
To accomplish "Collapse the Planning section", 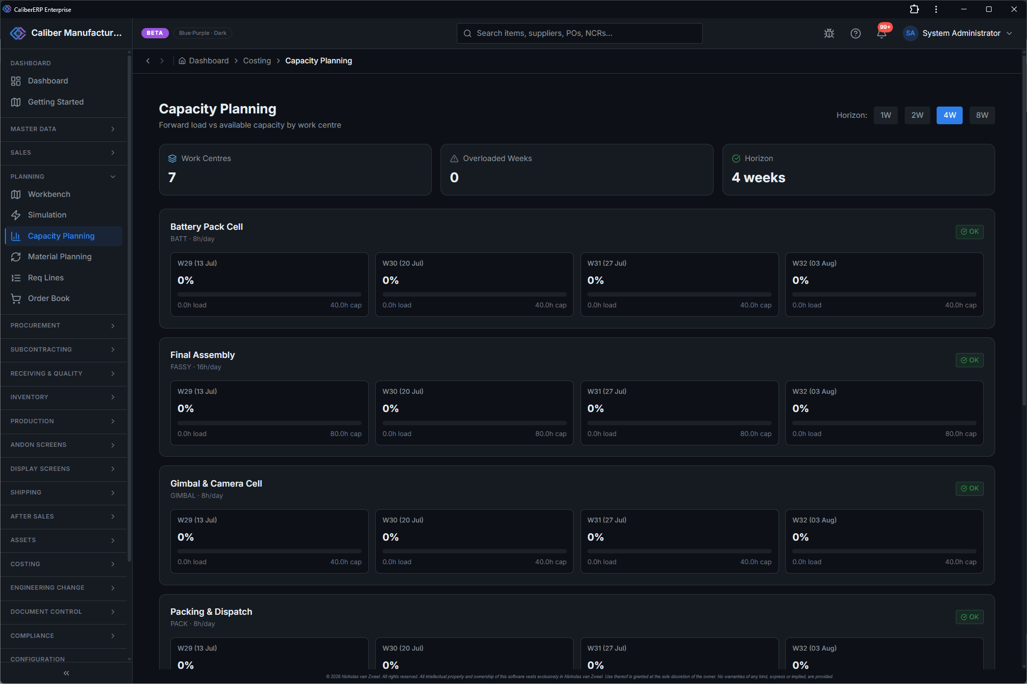I will click(x=63, y=177).
